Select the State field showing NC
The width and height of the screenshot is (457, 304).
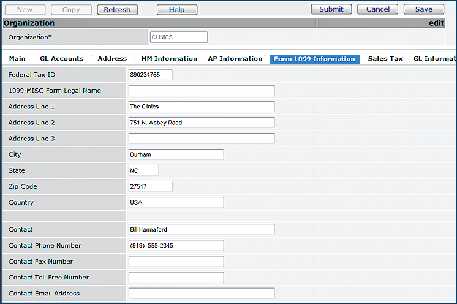(143, 170)
